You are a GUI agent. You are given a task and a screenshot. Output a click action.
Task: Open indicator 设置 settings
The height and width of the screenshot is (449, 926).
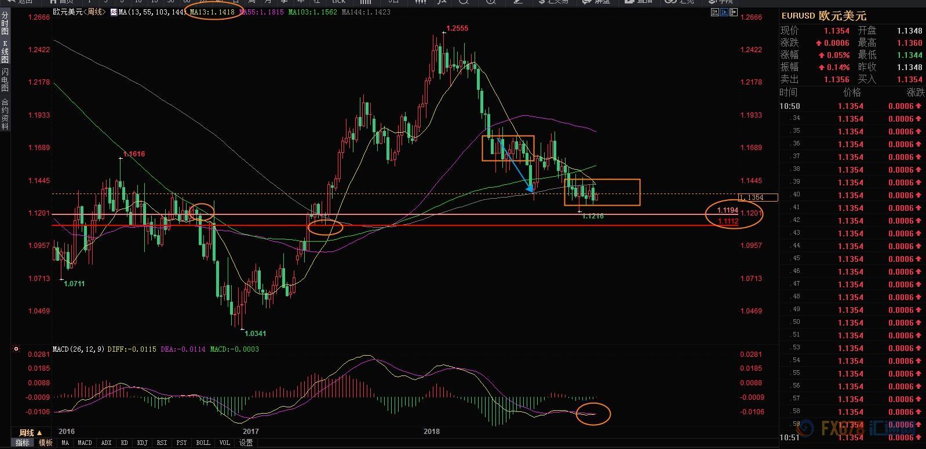point(246,443)
